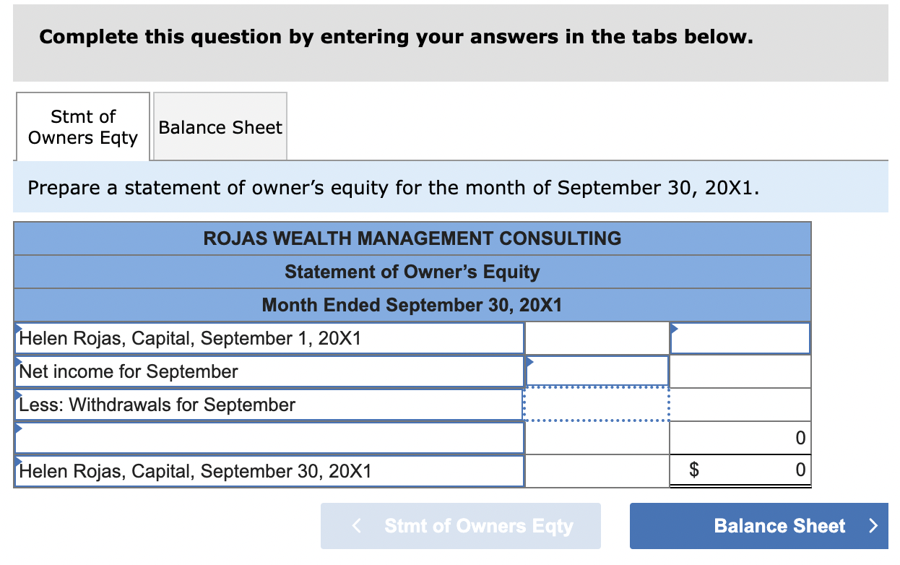Click the Net income amount input cell
This screenshot has width=900, height=565.
597,371
